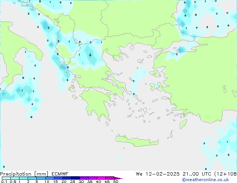Click the 'Precipitation [mm]' title text
The height and width of the screenshot is (183, 237).
point(24,174)
